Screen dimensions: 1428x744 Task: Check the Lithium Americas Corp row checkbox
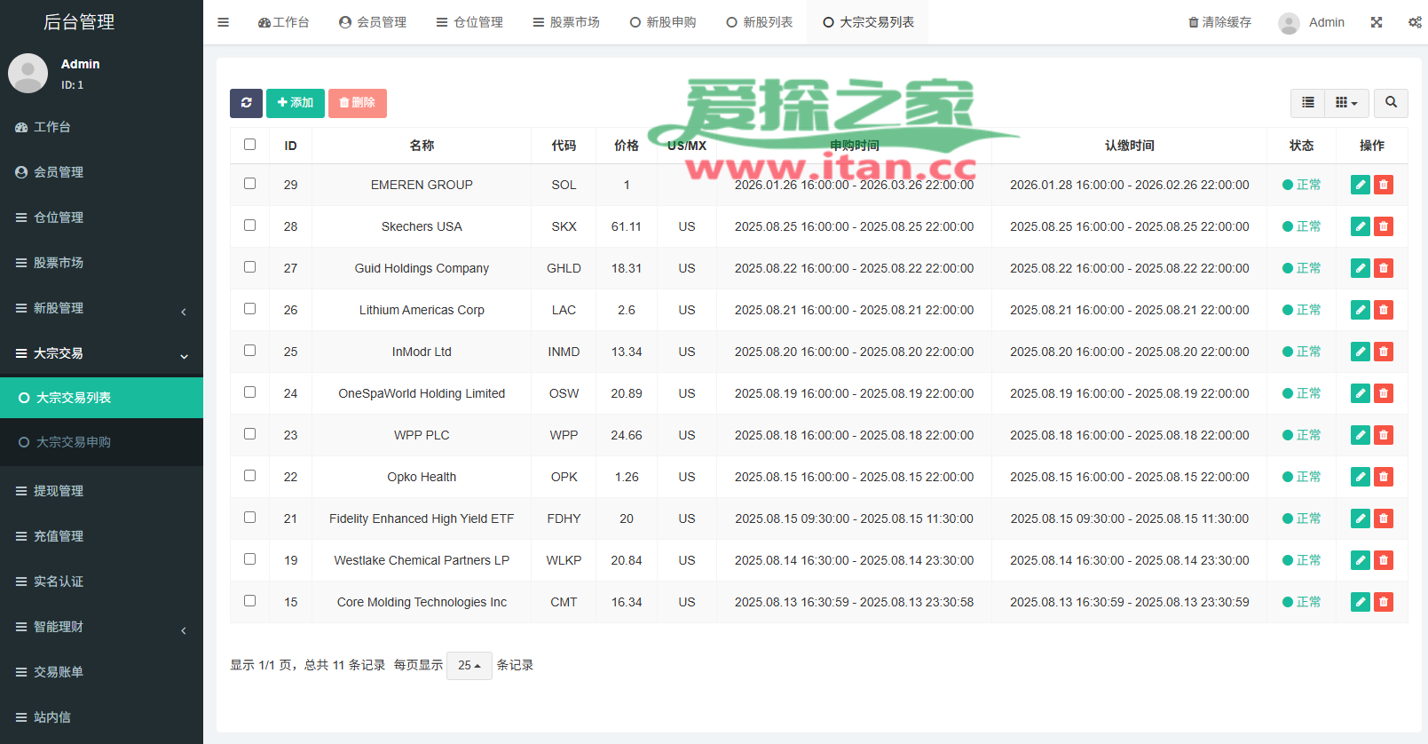click(250, 309)
